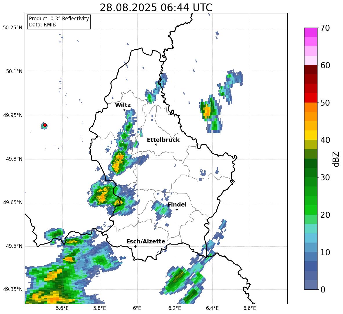Click the 49.35°N latitude label
This screenshot has height=314, width=343.
click(x=13, y=289)
